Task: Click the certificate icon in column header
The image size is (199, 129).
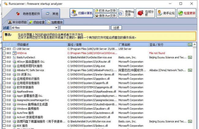Action: click(x=190, y=45)
